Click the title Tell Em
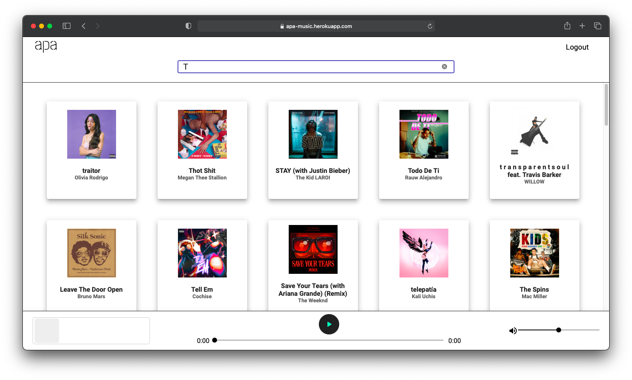 click(202, 289)
